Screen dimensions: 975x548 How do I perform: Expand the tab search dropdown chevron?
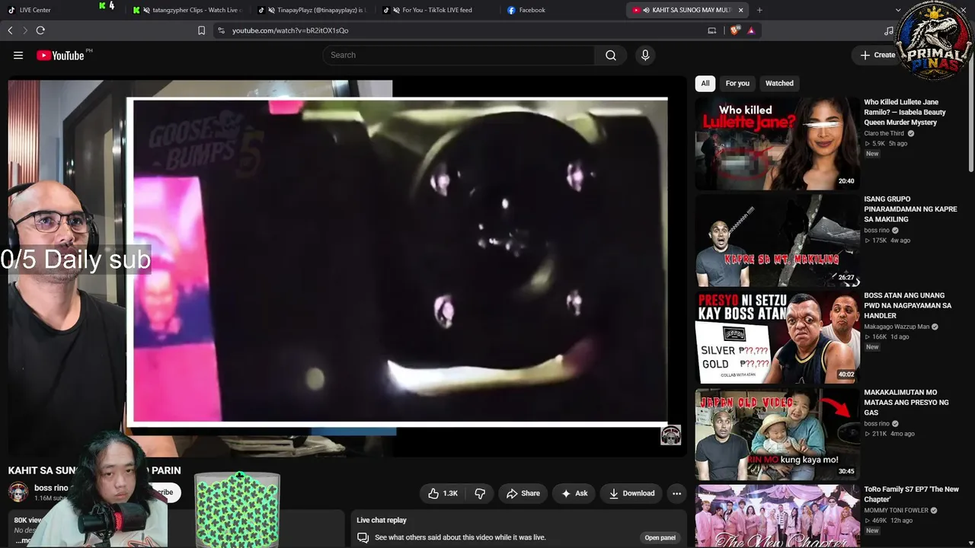point(898,10)
